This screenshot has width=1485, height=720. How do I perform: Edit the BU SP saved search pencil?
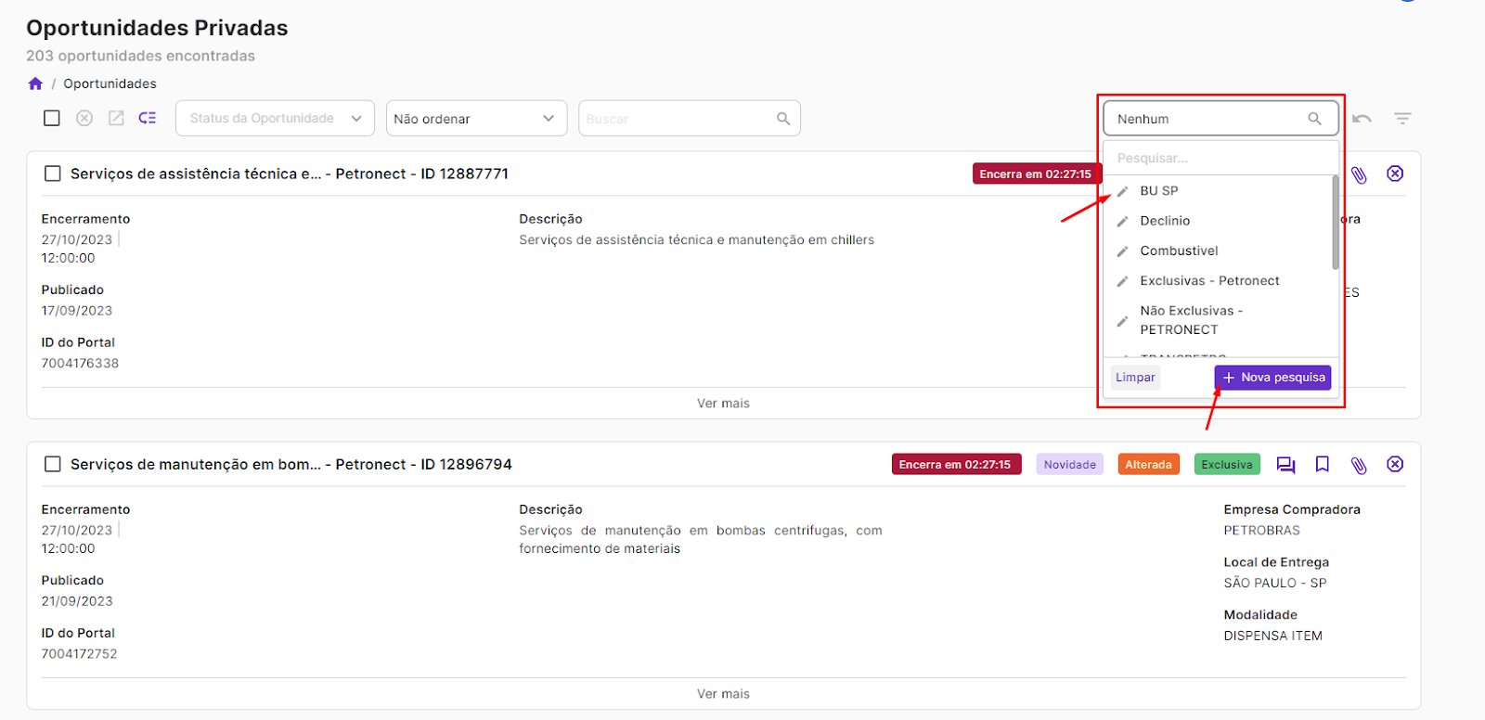[x=1122, y=191]
